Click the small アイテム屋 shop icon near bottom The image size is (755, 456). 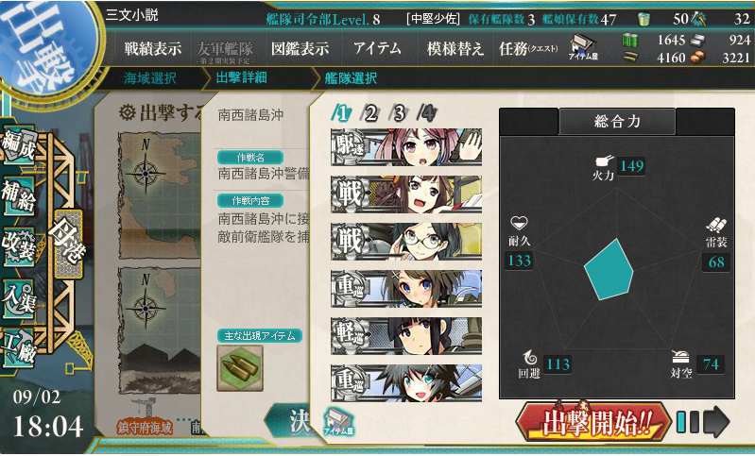339,421
